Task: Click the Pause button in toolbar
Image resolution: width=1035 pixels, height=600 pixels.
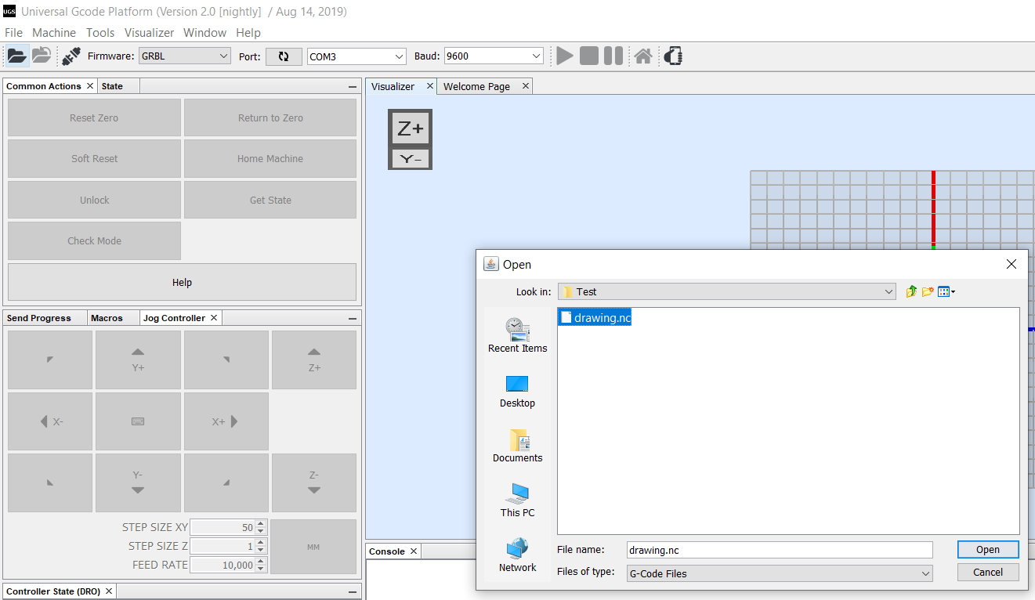Action: click(x=613, y=56)
